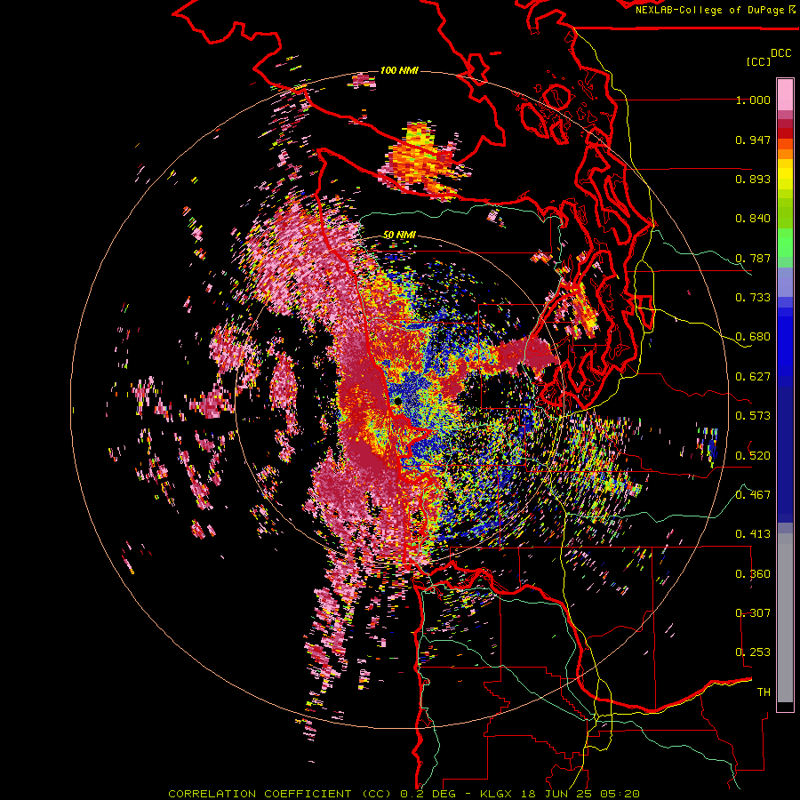The height and width of the screenshot is (800, 800).
Task: Click the 0.520 color scale label
Action: pyautogui.click(x=753, y=455)
